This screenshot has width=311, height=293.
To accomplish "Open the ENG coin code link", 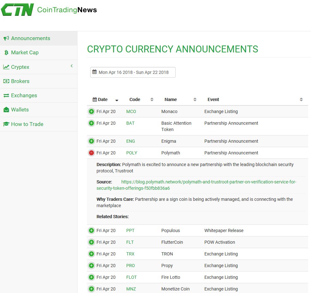I will [x=131, y=141].
